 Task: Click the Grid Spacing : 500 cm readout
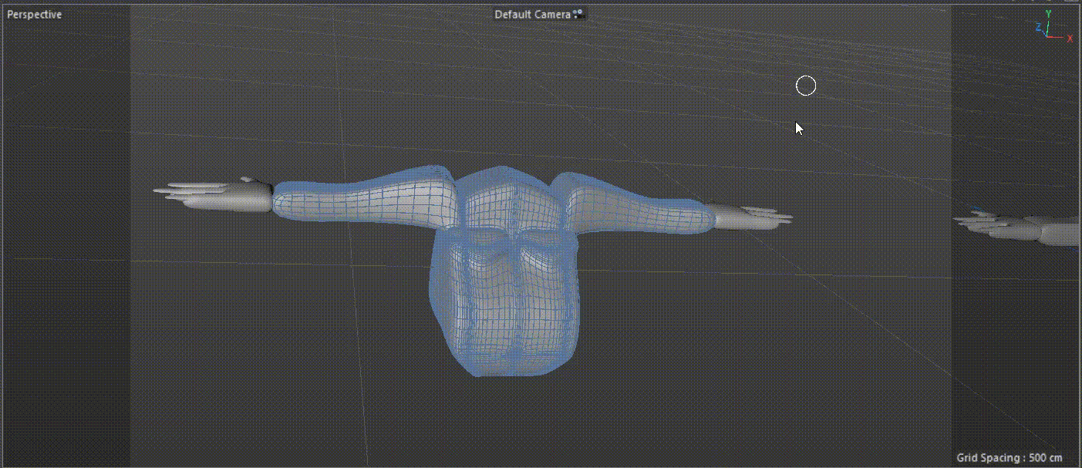tap(1010, 458)
